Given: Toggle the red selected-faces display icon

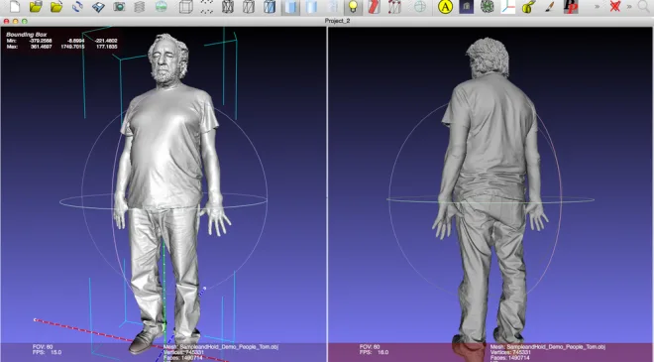Looking at the screenshot, I should point(374,7).
